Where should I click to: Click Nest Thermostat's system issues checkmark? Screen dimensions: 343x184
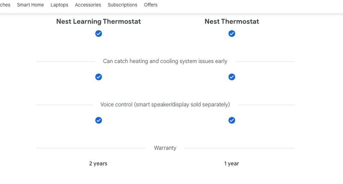pyautogui.click(x=232, y=77)
